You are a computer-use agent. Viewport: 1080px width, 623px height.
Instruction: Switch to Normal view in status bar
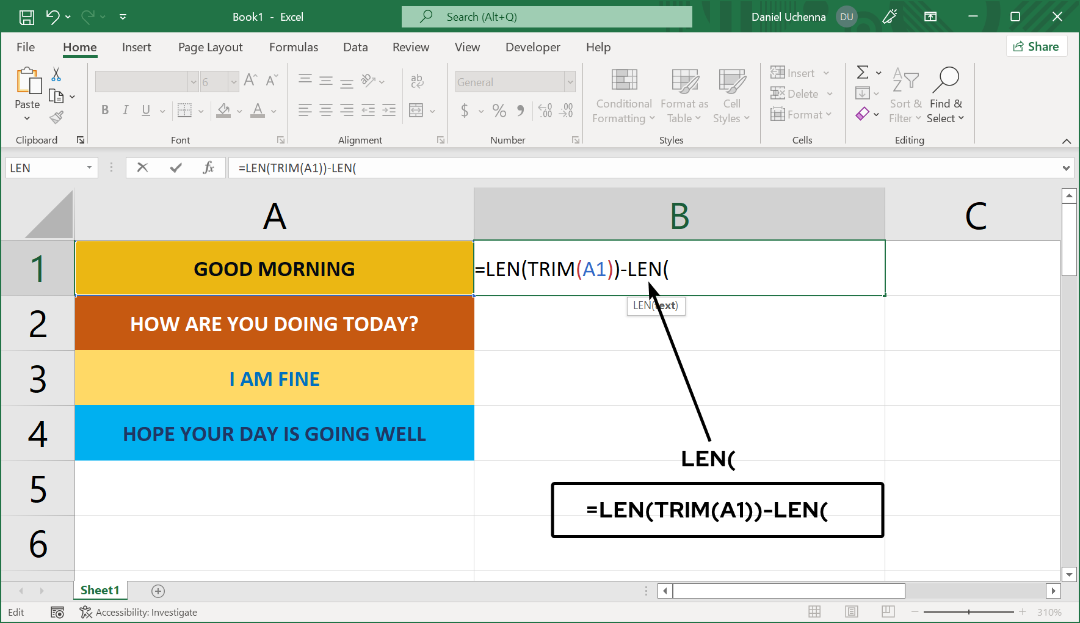tap(814, 611)
